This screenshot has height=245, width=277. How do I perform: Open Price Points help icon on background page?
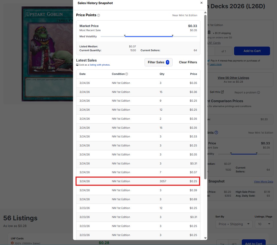point(216,133)
